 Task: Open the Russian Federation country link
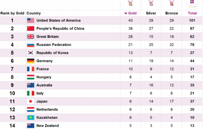point(54,45)
